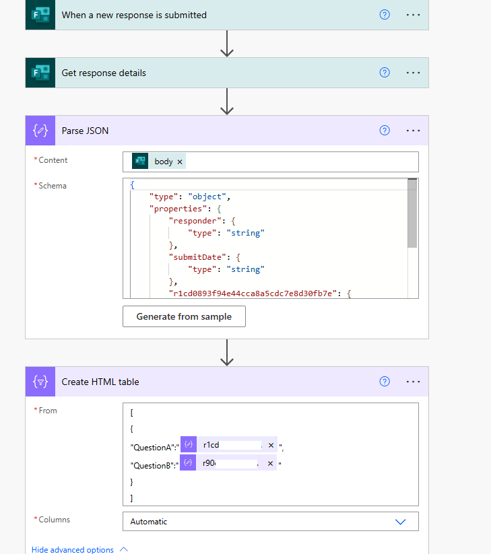This screenshot has width=491, height=554.
Task: Open the Columns Automatic dropdown
Action: click(x=271, y=522)
